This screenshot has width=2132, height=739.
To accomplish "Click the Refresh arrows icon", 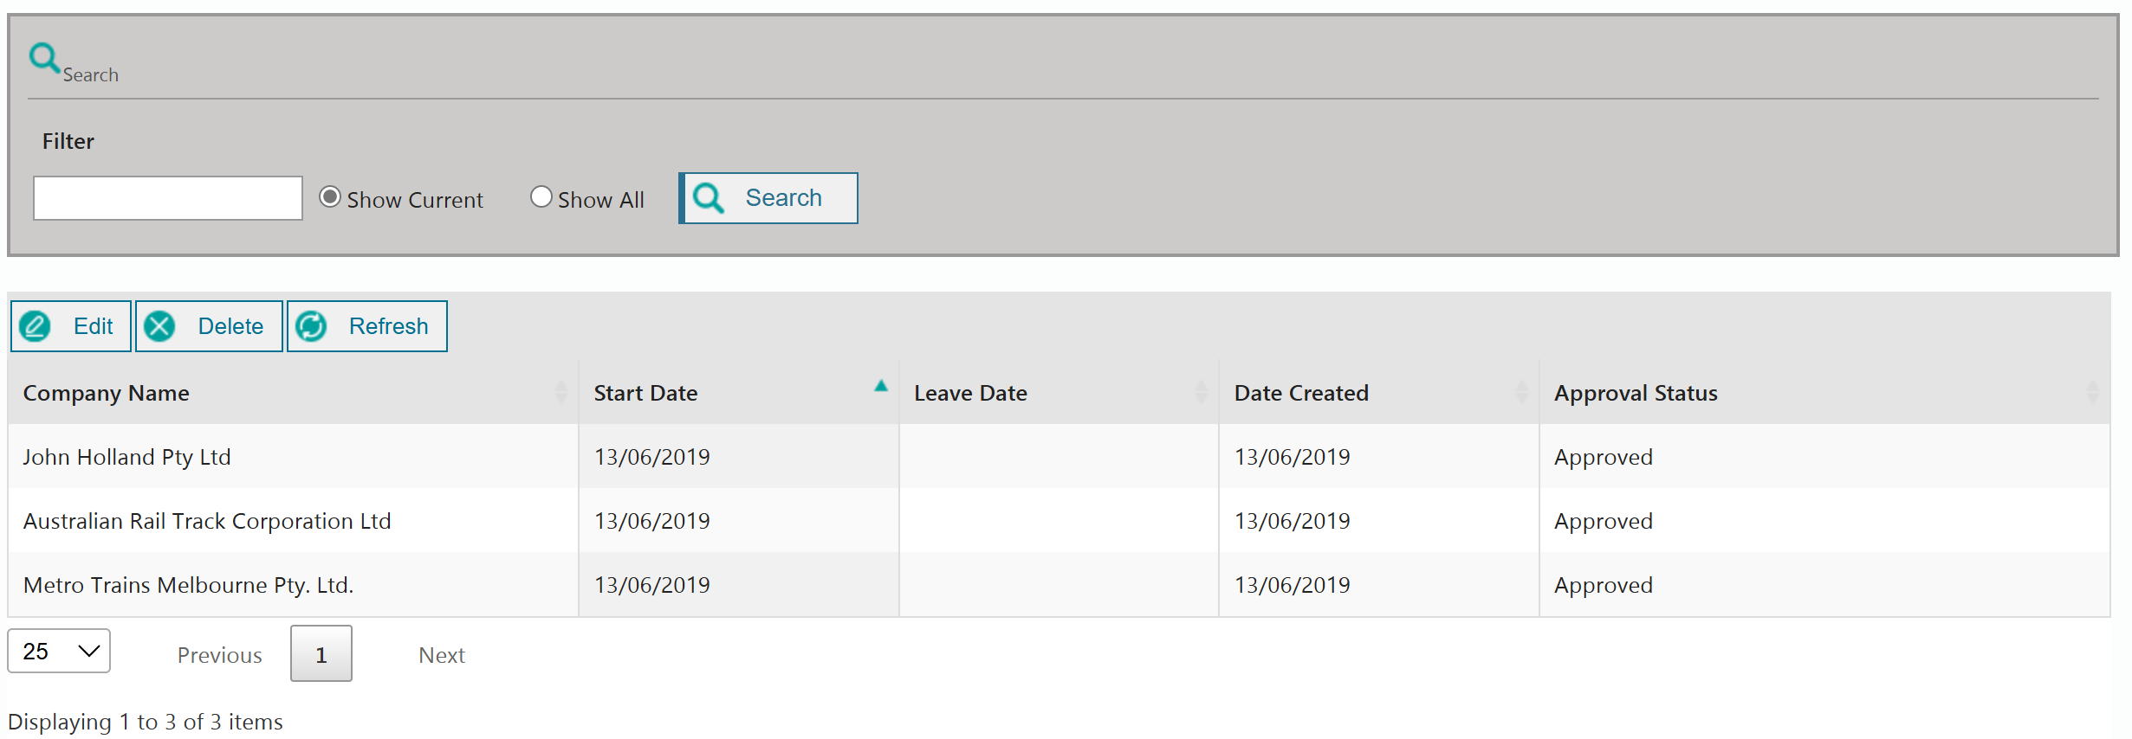I will pos(311,326).
